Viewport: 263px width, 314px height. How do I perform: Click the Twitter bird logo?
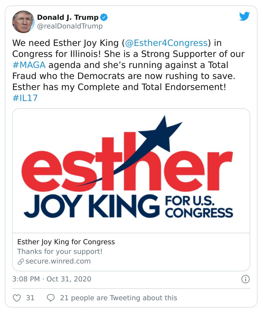click(x=244, y=16)
